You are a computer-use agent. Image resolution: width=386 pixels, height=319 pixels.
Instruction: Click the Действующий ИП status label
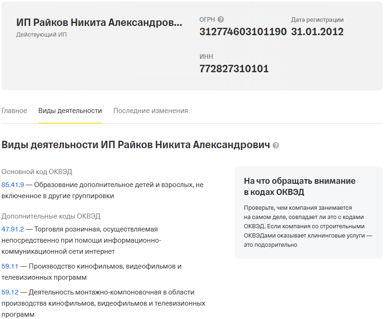pos(42,33)
